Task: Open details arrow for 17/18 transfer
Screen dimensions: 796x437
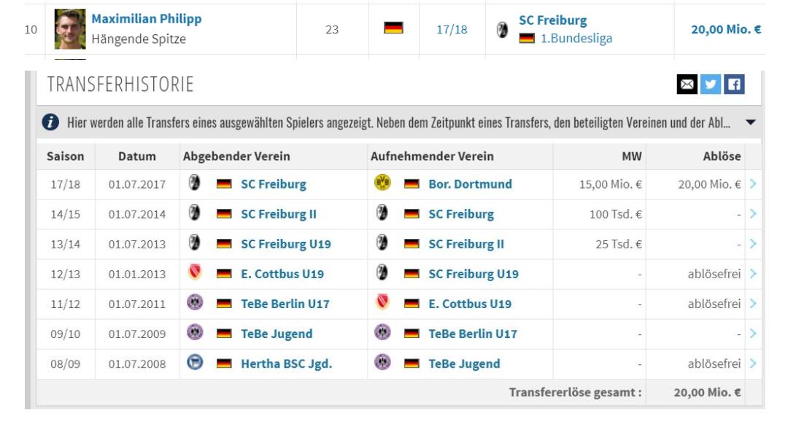Action: click(x=753, y=184)
